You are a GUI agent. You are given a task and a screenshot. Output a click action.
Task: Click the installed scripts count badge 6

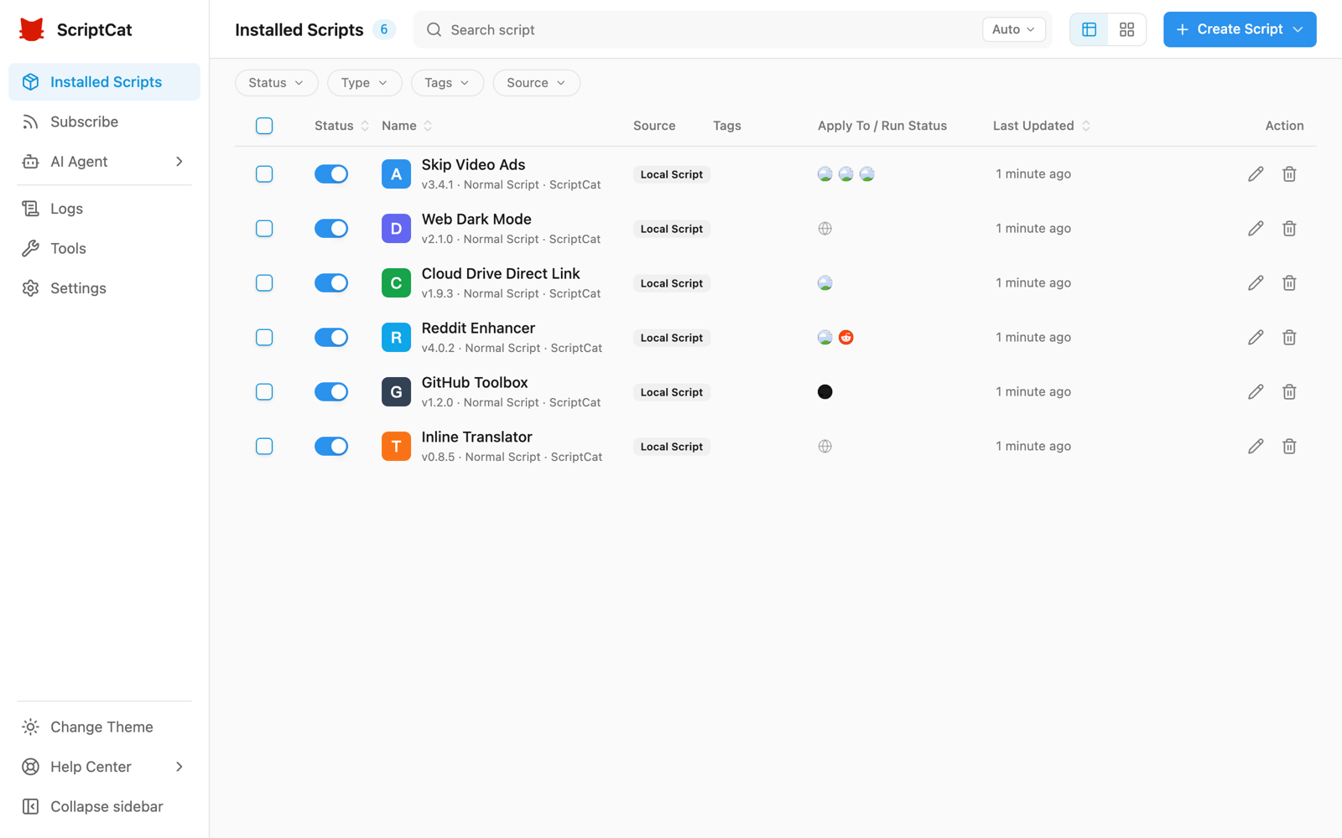point(384,29)
